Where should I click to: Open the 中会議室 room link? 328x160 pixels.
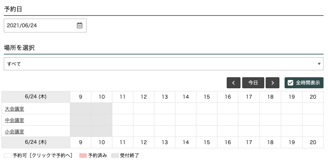[x=14, y=120]
